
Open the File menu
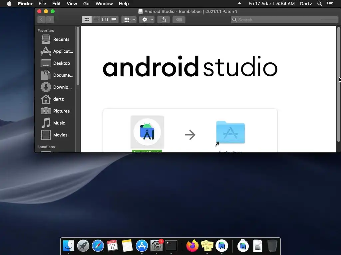42,4
